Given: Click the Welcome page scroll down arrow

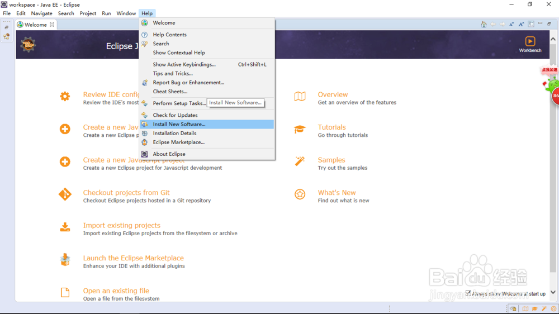Looking at the screenshot, I should pos(553,292).
